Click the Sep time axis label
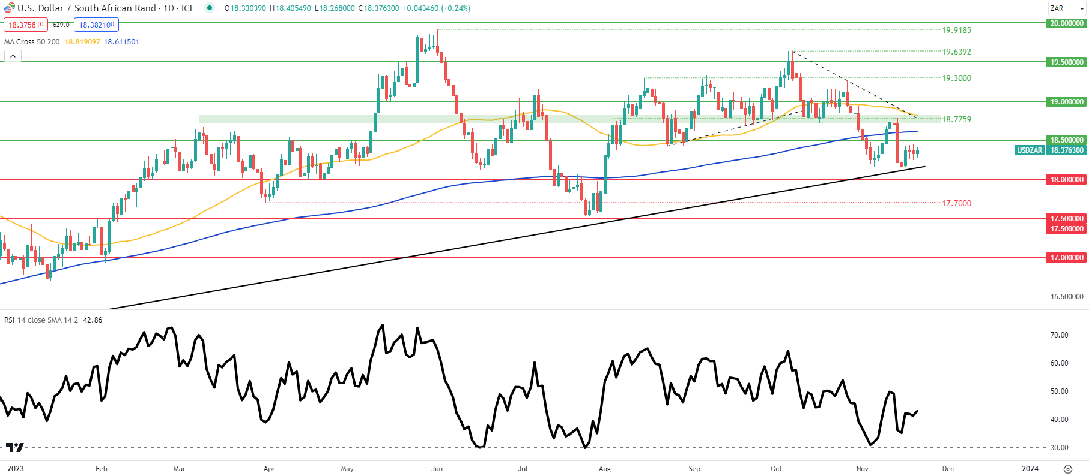The width and height of the screenshot is (1089, 476). coord(694,469)
